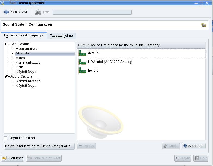Click the Älä suosi button
Screen dimensions: 213x166
click(194, 146)
